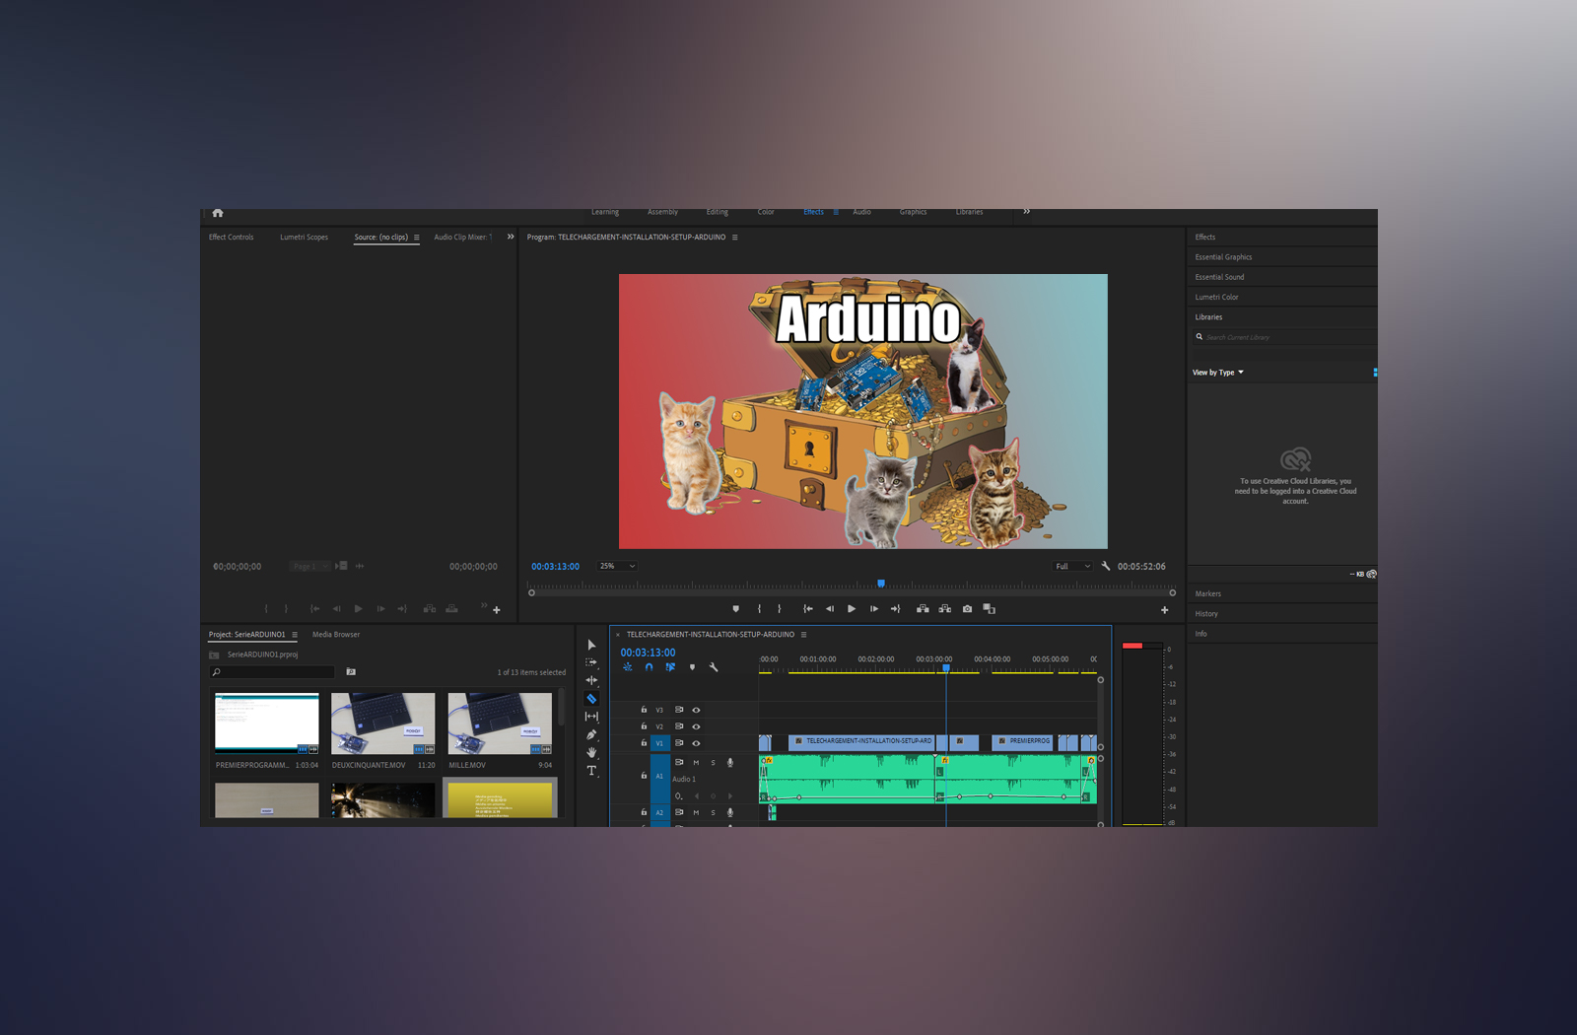
Task: Open Program monitor settings wrench
Action: (1106, 567)
